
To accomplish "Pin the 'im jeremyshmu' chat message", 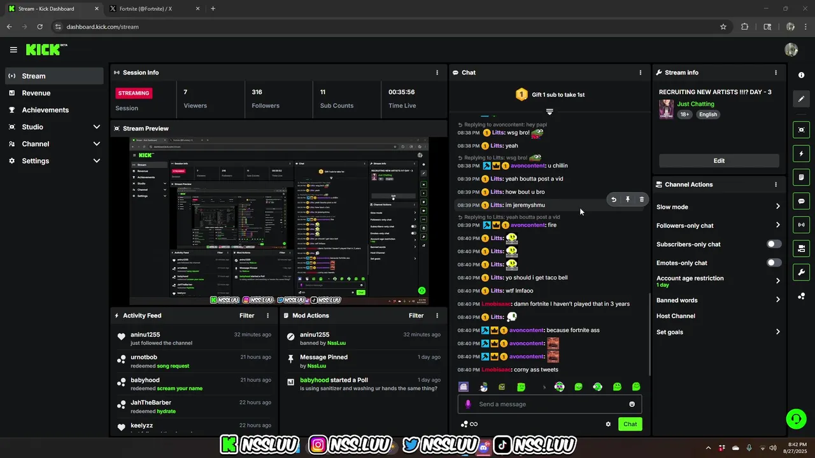I will click(x=628, y=200).
